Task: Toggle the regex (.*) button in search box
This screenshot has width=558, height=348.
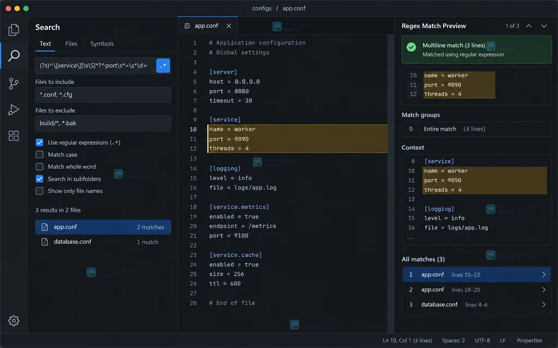Action: pyautogui.click(x=163, y=66)
